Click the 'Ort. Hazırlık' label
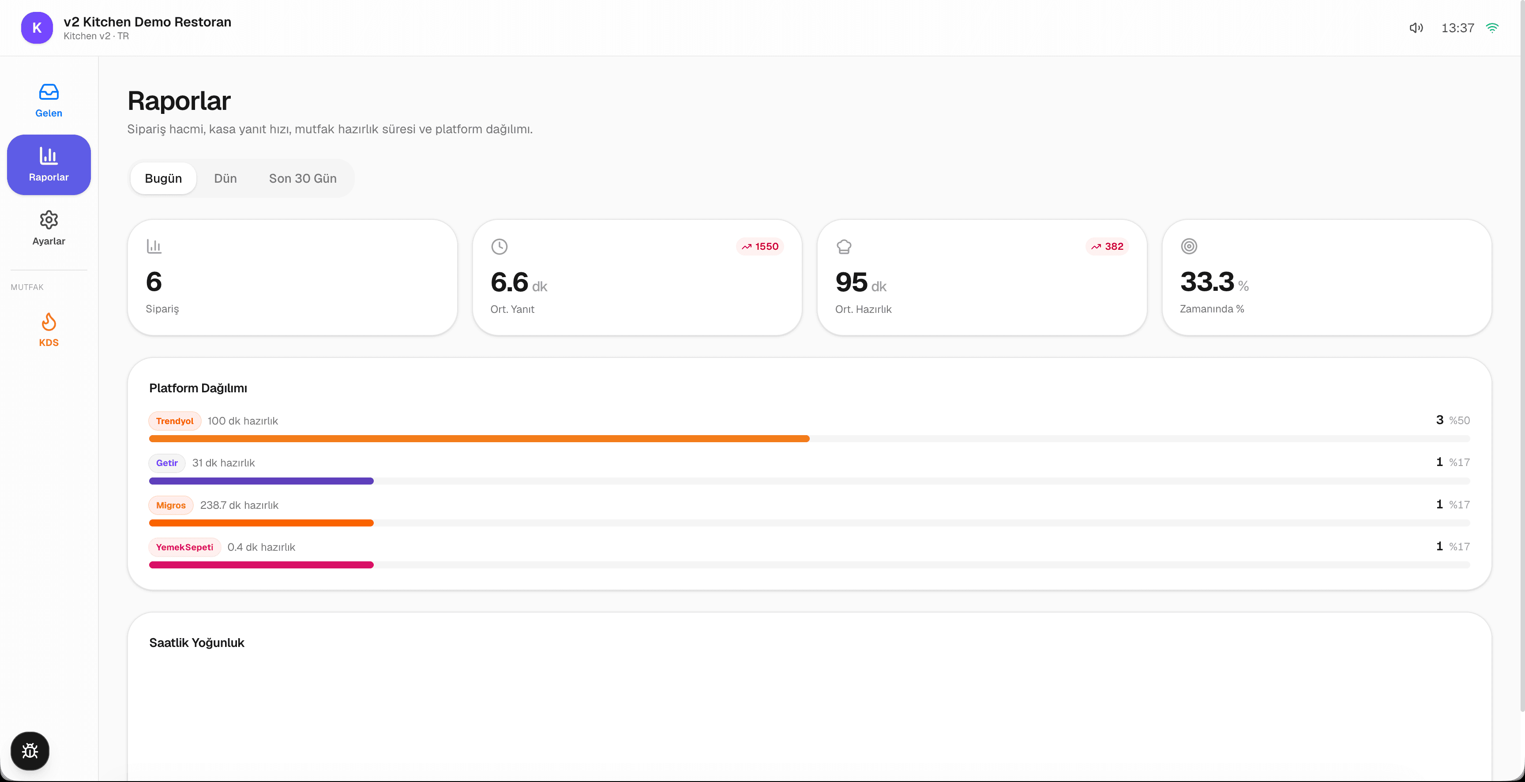Screen dimensions: 1525x782 (863, 309)
